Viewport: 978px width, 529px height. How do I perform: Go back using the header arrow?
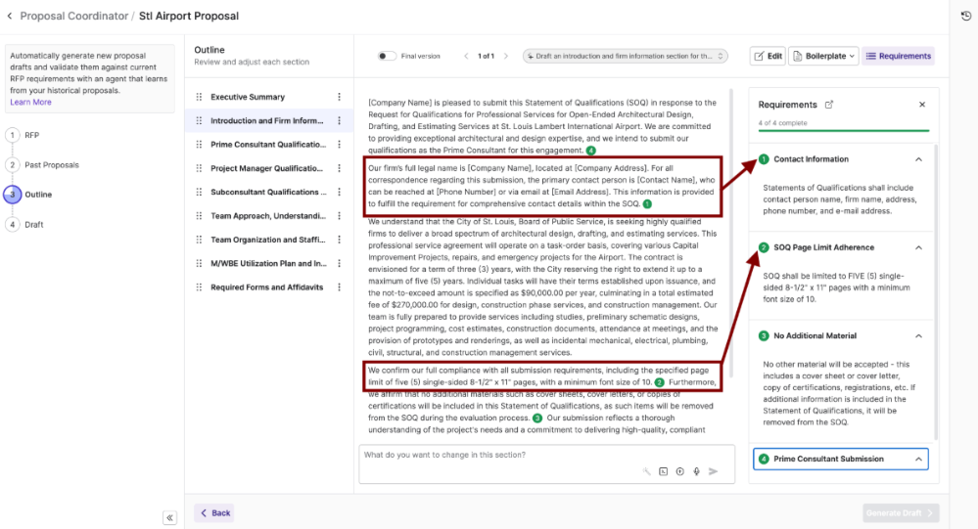[x=10, y=17]
